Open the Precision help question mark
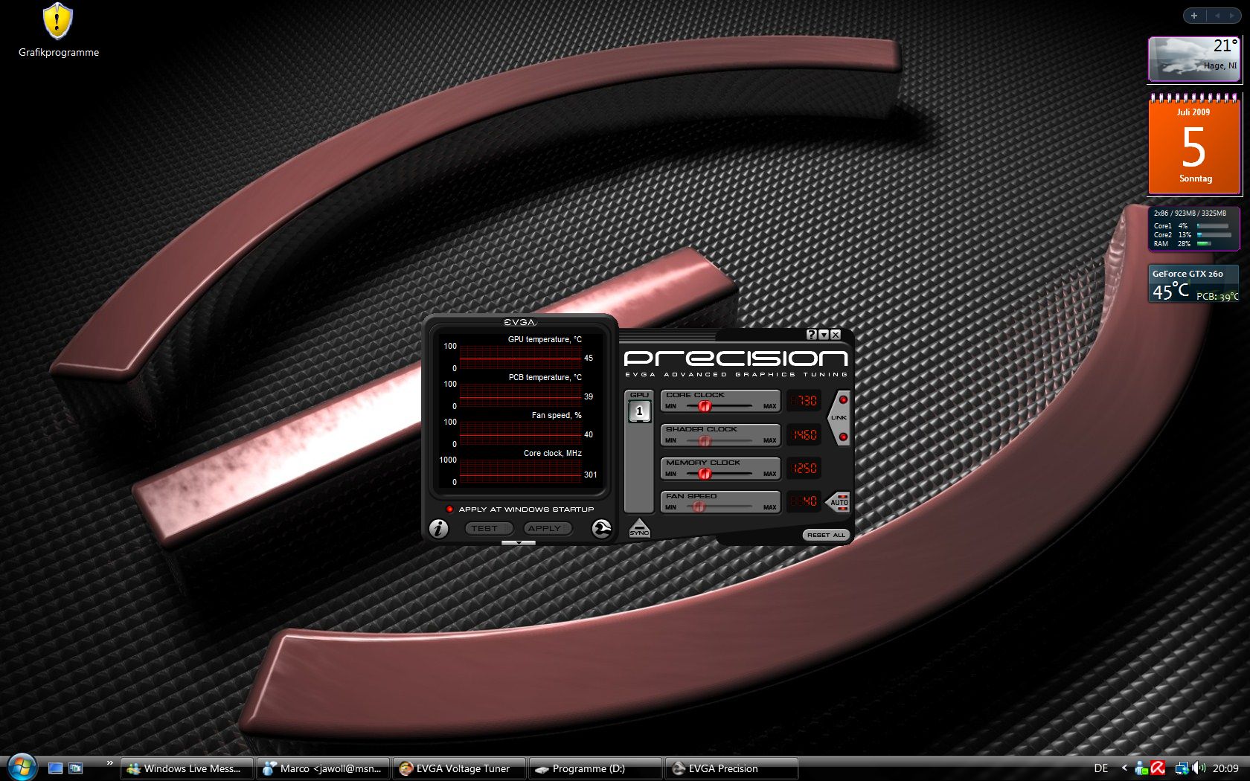Image resolution: width=1250 pixels, height=781 pixels. (x=812, y=335)
